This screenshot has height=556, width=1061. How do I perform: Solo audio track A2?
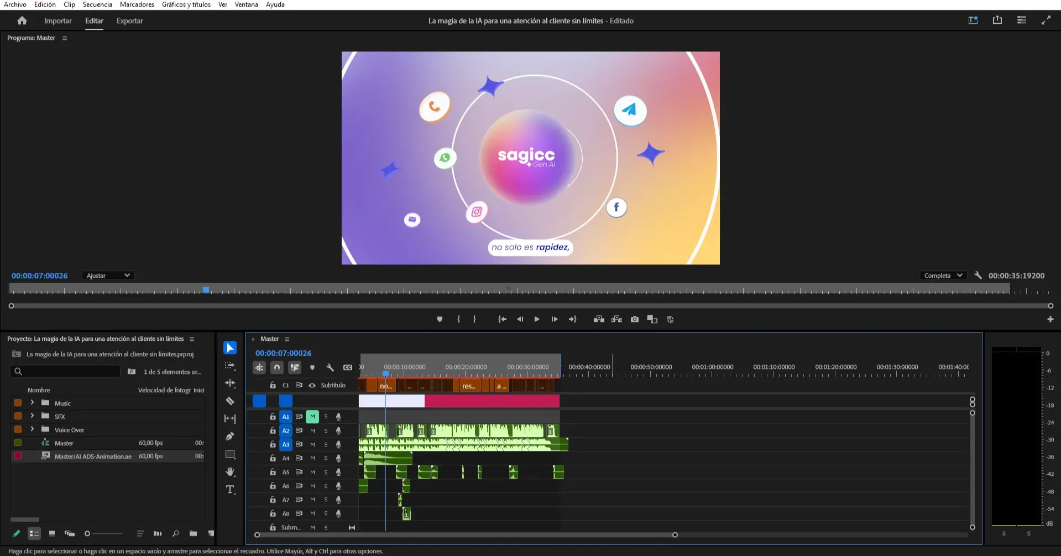click(x=326, y=430)
